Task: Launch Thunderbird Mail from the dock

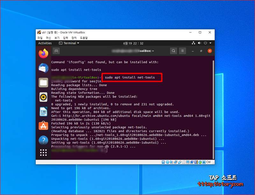Action: [x=43, y=68]
